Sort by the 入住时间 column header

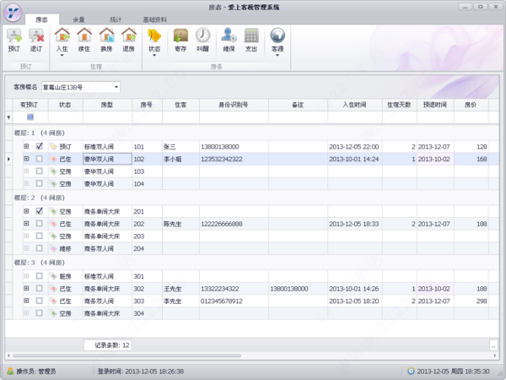click(x=355, y=105)
